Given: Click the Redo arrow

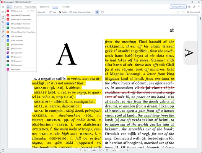Looking at the screenshot, I should click(183, 12).
